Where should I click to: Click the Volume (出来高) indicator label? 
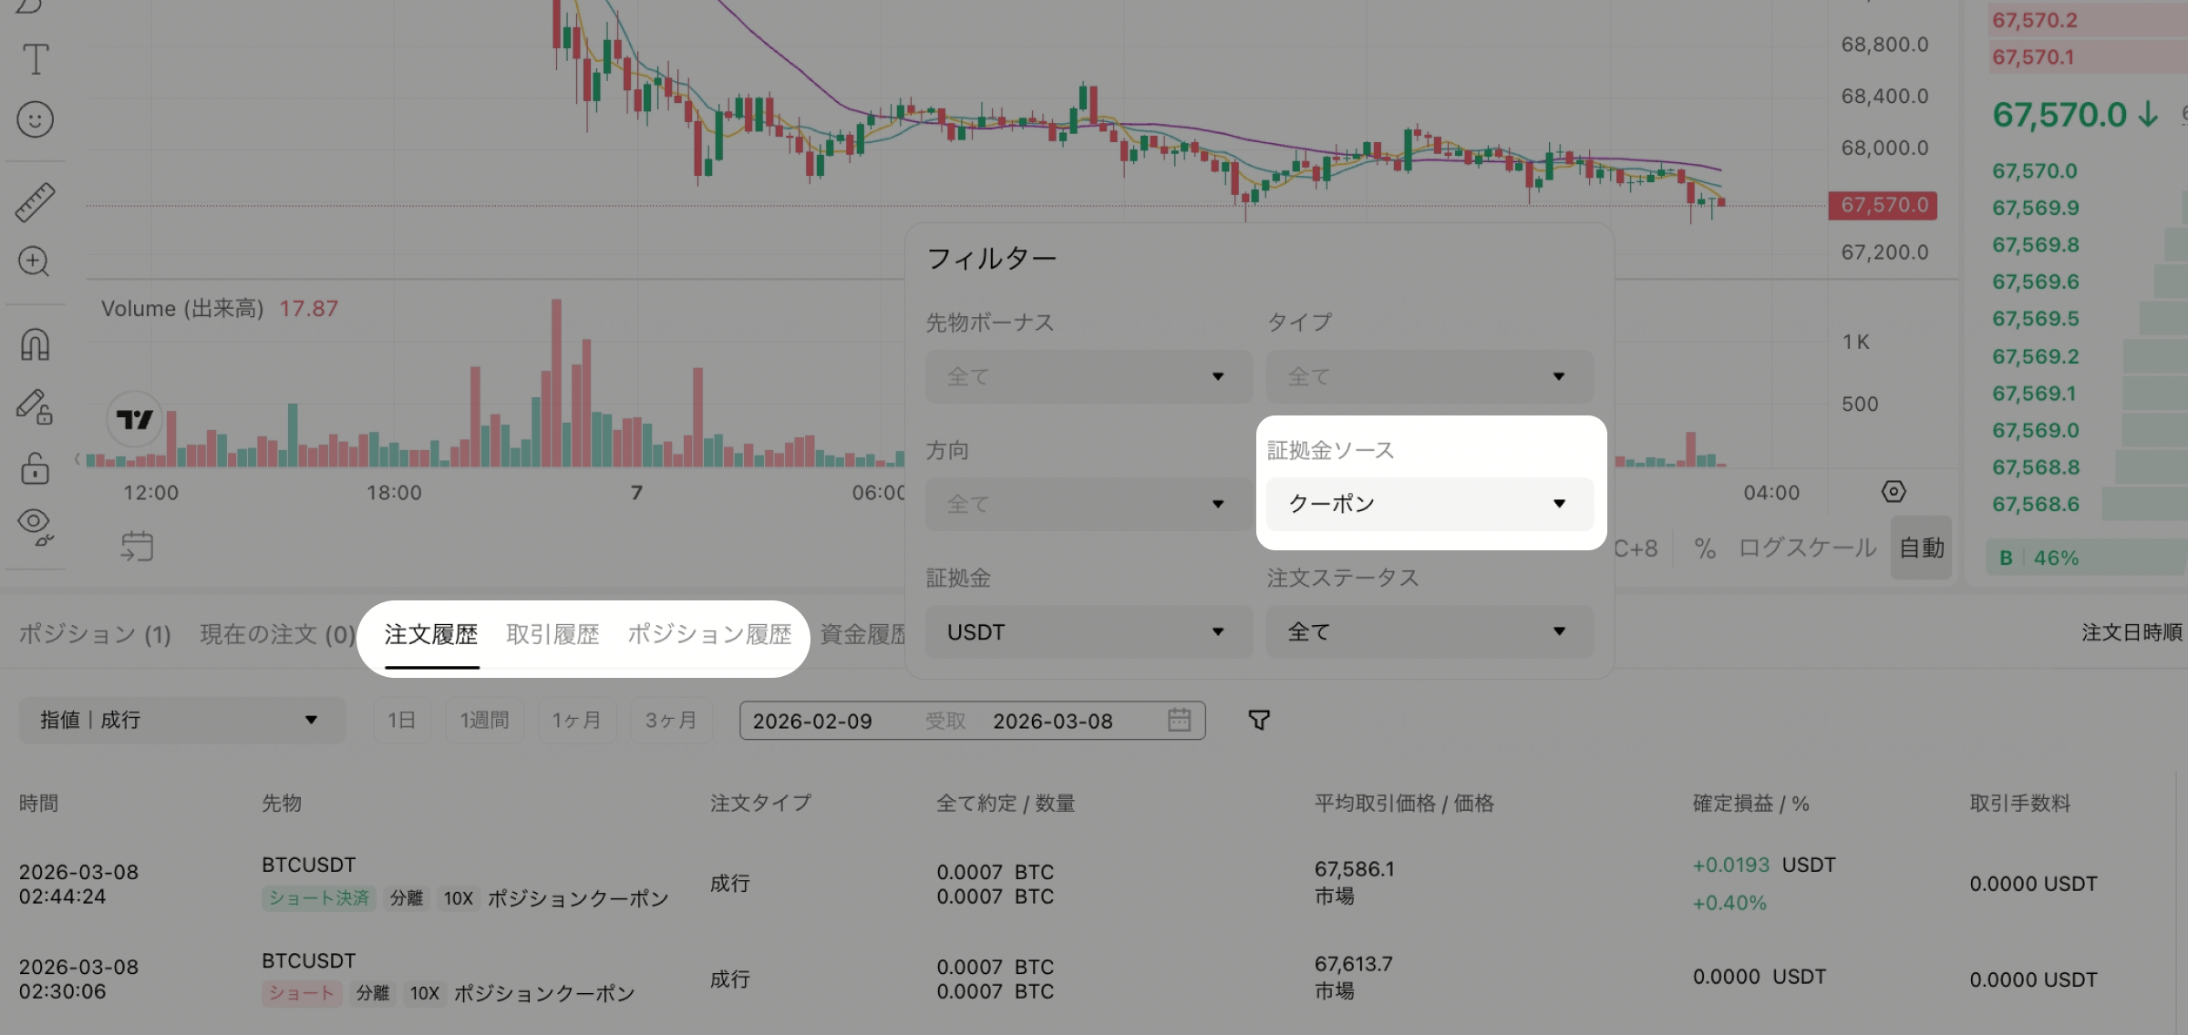point(182,309)
